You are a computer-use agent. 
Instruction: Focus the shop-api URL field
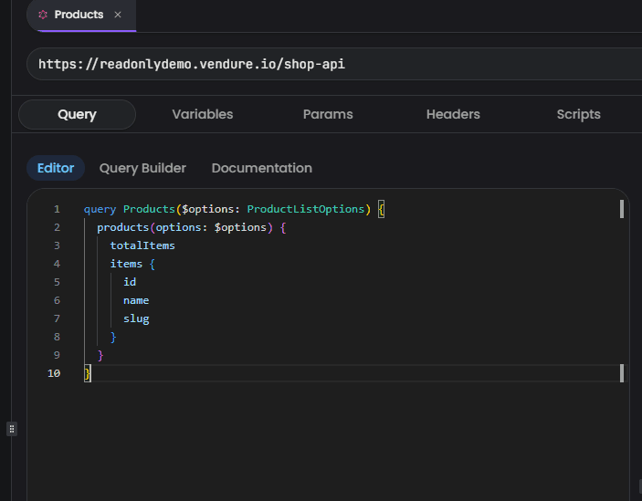tap(334, 64)
